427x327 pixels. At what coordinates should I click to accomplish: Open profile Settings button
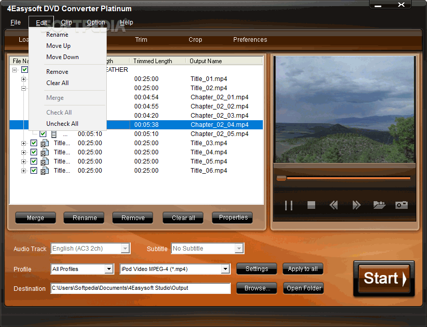tap(257, 269)
